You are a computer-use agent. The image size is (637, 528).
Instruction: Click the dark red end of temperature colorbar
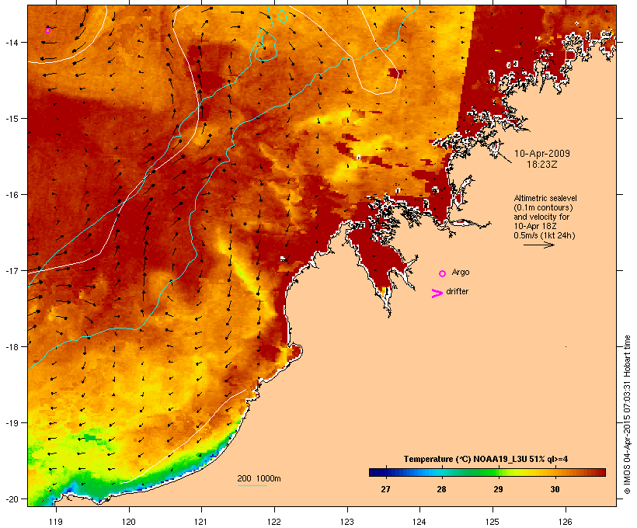pyautogui.click(x=600, y=472)
